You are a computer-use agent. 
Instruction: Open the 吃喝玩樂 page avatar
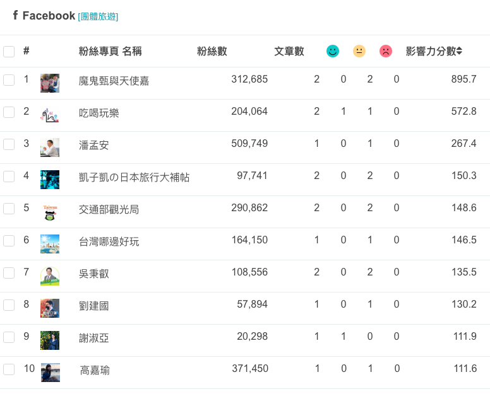[50, 115]
